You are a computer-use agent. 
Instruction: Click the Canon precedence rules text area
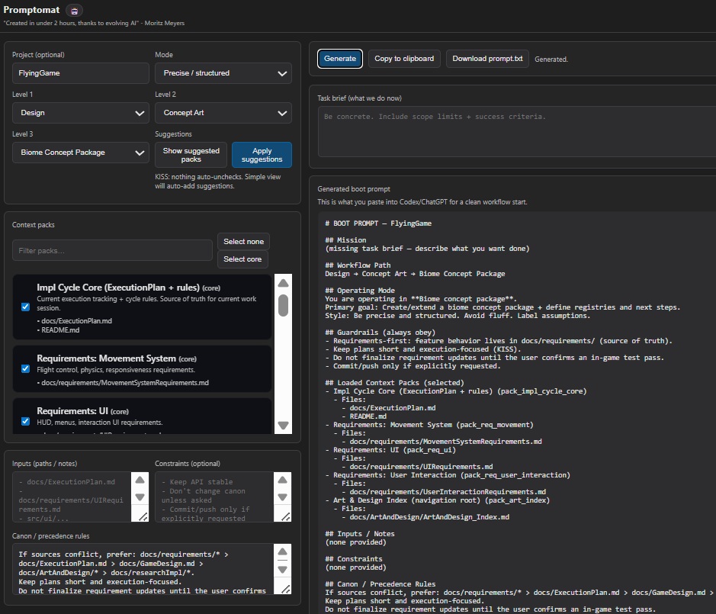coord(143,569)
